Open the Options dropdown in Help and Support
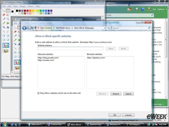Screen dimensions: 169x127 pos(162,9)
